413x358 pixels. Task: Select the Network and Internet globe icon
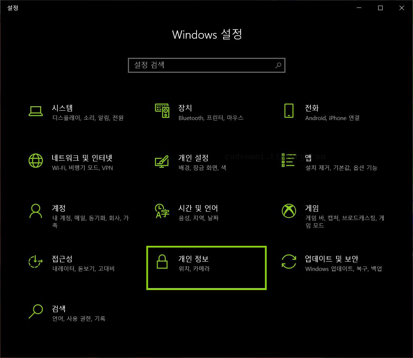pos(36,161)
